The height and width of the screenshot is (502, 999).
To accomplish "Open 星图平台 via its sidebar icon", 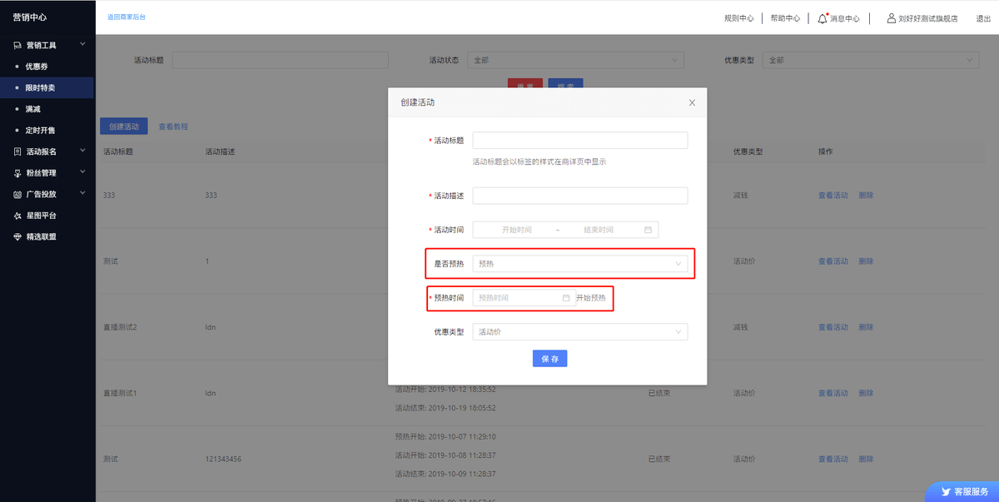I will 17,216.
